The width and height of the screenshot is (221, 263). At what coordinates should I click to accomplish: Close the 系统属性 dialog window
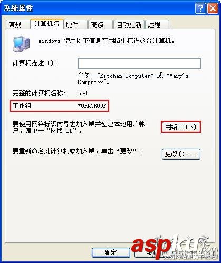click(213, 8)
